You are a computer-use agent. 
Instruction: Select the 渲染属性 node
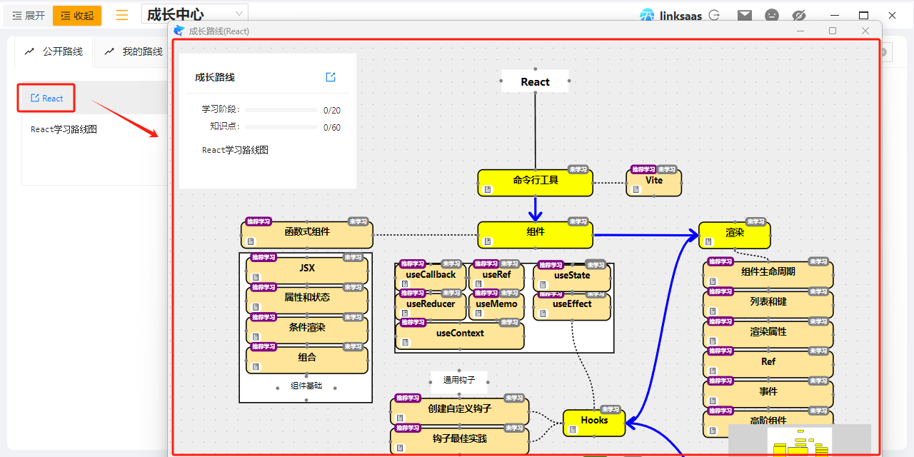(768, 334)
